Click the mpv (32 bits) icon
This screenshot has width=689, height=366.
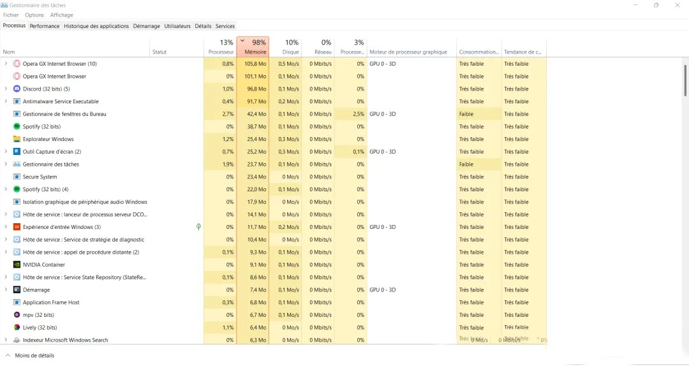17,315
